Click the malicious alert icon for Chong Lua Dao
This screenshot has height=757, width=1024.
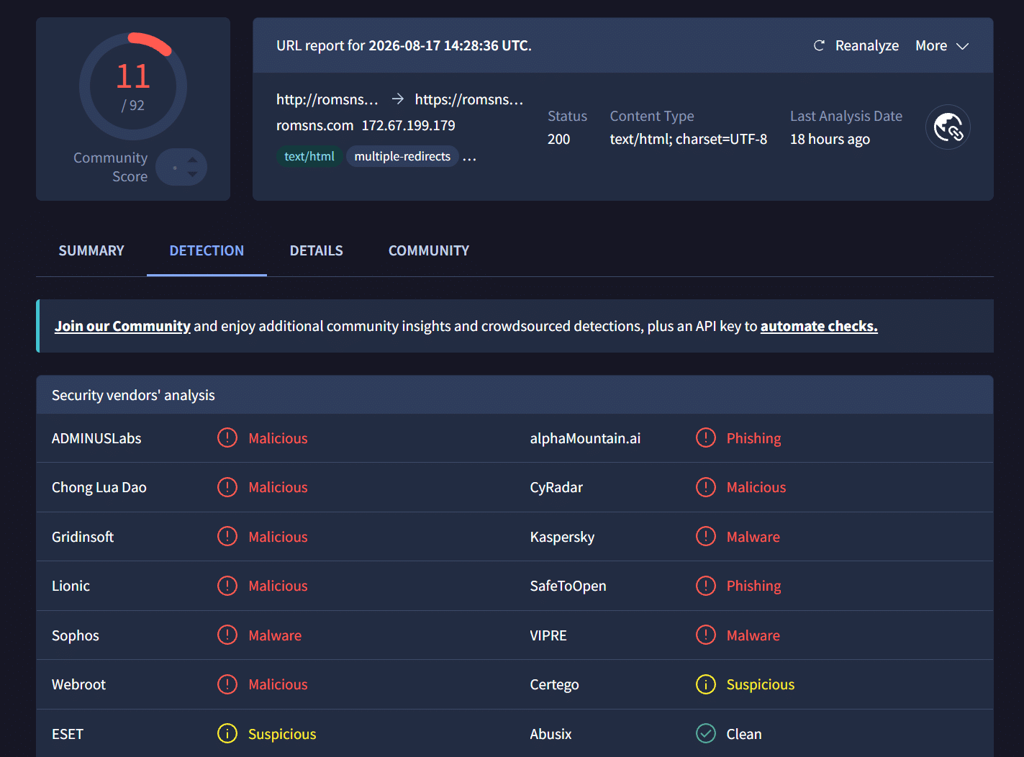(227, 487)
